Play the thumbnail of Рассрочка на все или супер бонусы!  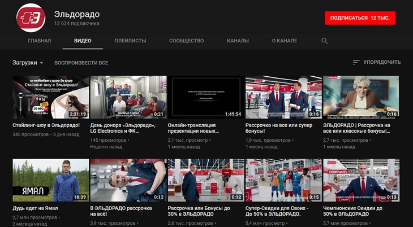pos(283,97)
